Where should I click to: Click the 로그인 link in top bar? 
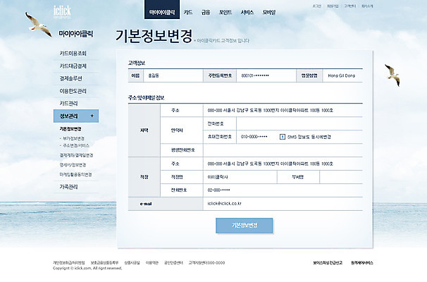tap(316, 6)
